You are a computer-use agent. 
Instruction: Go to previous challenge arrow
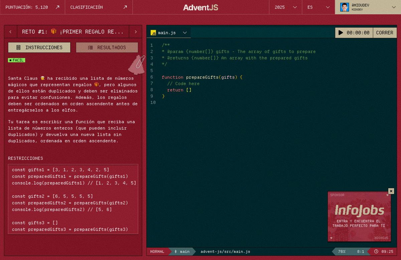click(11, 32)
